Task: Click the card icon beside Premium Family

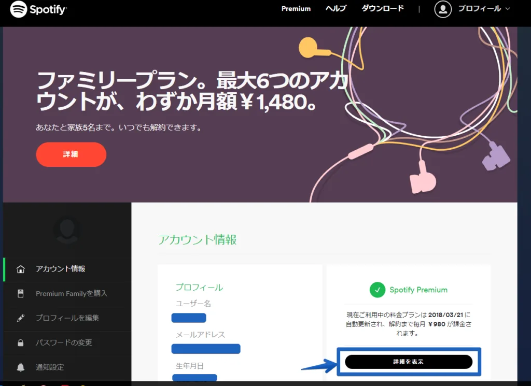Action: [x=21, y=293]
